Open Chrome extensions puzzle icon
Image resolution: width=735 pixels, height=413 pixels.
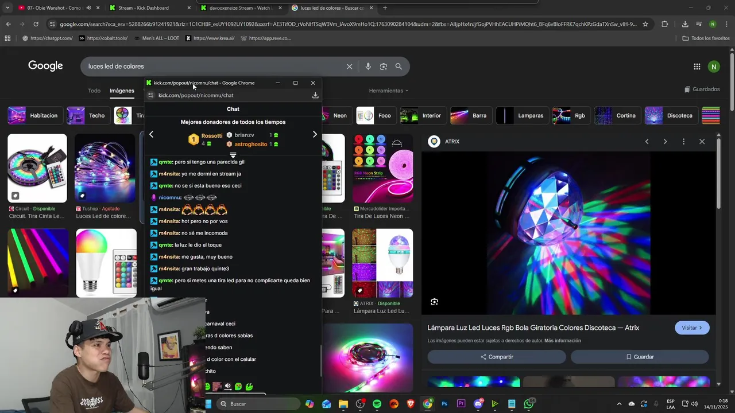(665, 24)
